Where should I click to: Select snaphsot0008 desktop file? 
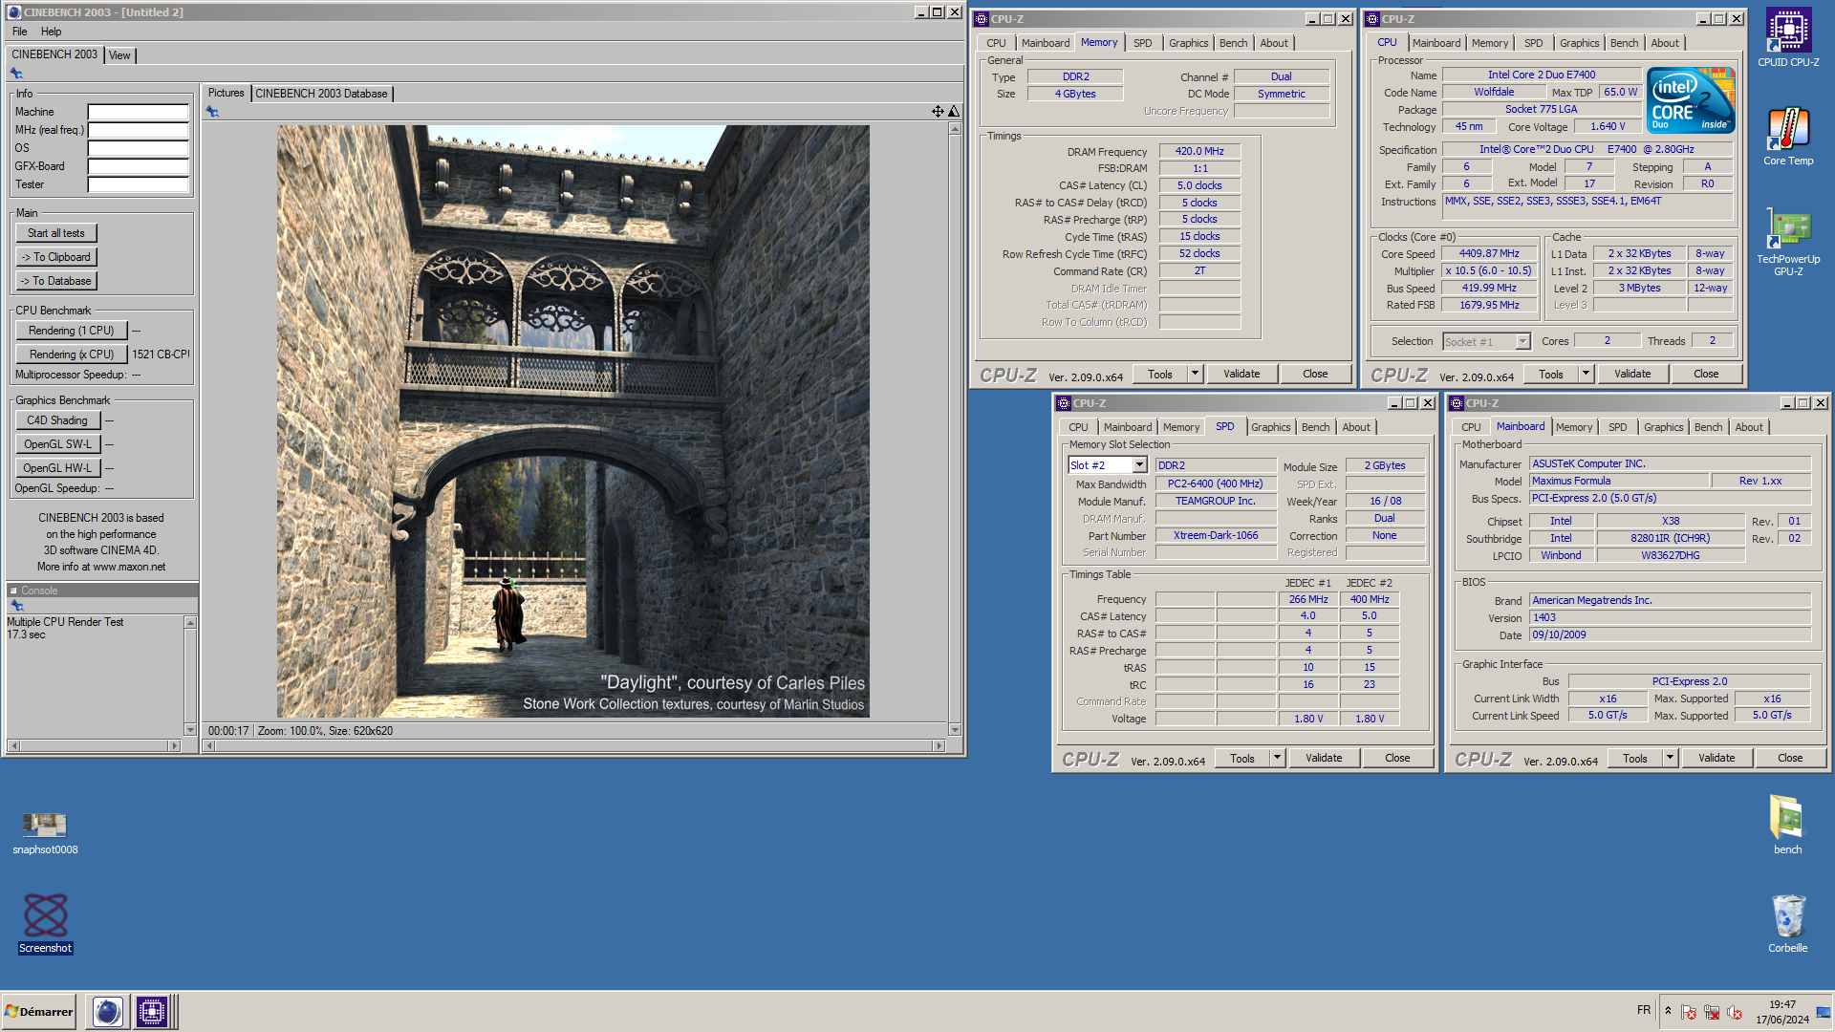coord(45,832)
